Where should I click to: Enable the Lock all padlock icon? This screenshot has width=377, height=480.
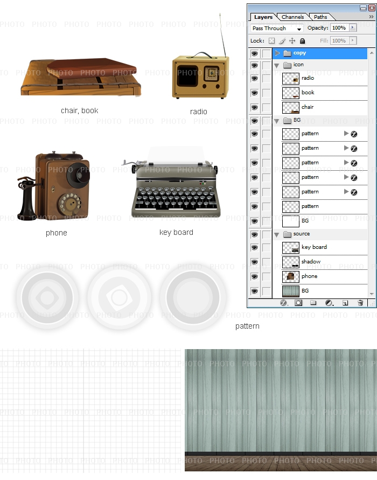tap(303, 41)
